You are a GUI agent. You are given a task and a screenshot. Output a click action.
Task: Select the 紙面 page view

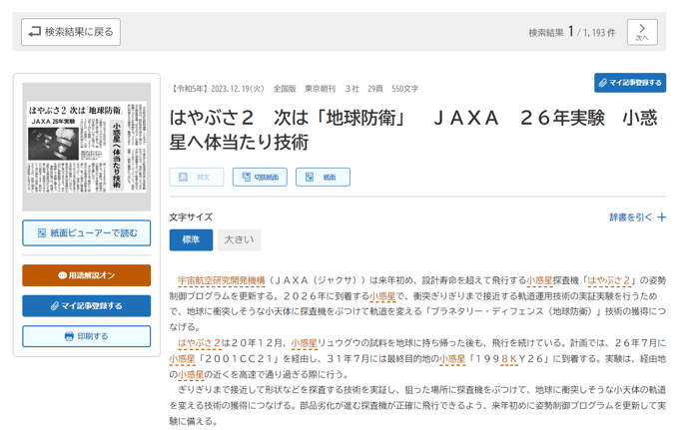(323, 177)
